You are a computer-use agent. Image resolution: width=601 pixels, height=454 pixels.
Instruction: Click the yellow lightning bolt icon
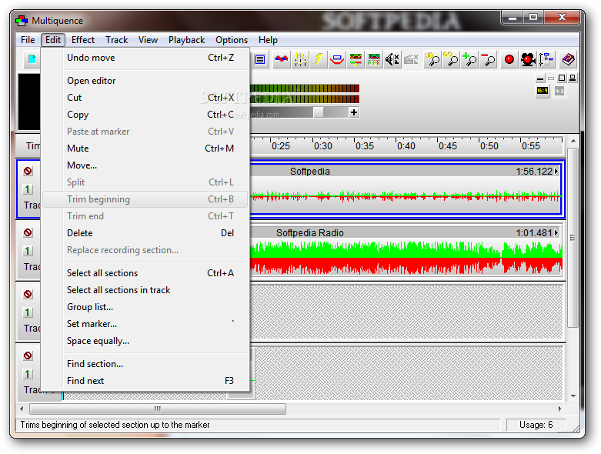coord(319,59)
